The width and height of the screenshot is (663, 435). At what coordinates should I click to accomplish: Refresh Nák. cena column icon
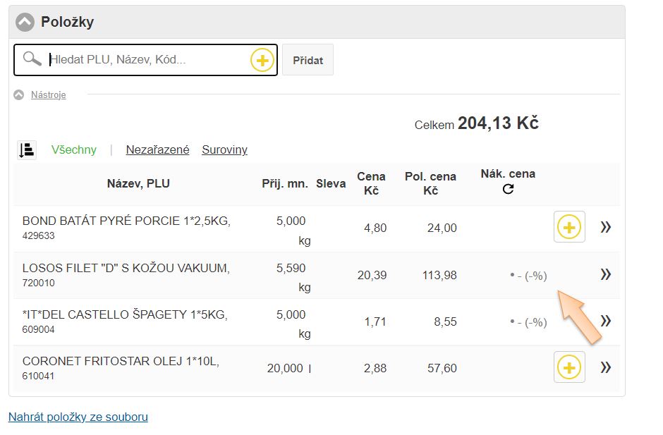tap(508, 190)
